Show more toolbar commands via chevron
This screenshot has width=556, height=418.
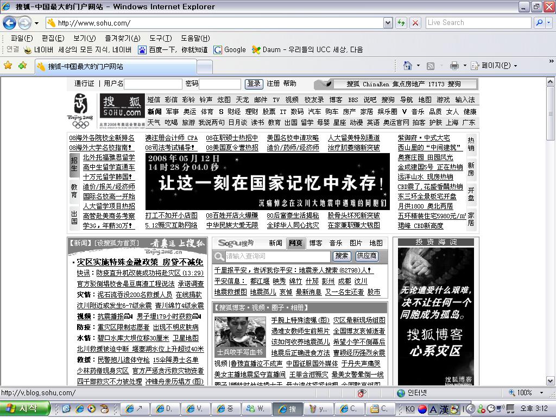click(x=551, y=61)
